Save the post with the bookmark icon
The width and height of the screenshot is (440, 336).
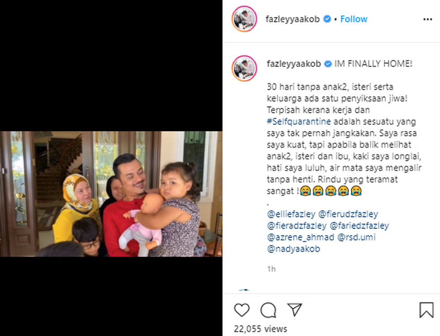point(426,310)
